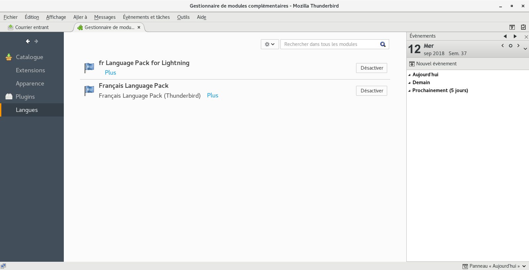Open the calendar tab icon in the tab bar
The width and height of the screenshot is (529, 270).
(x=512, y=27)
